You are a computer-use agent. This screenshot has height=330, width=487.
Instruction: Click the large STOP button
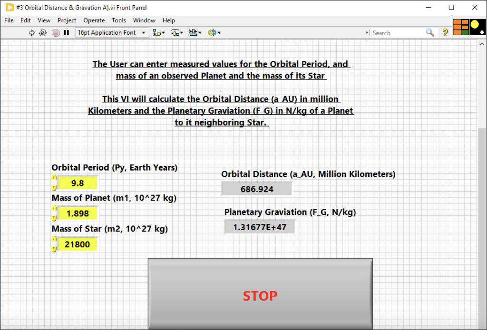click(260, 294)
